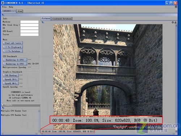Viewport: 181px width, 136px height.
Task: Select the Pictures tab
Action: pyautogui.click(x=46, y=18)
